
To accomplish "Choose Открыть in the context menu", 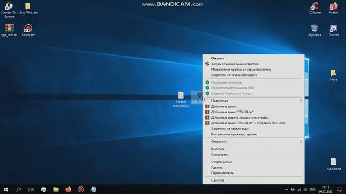I will [x=254, y=58].
